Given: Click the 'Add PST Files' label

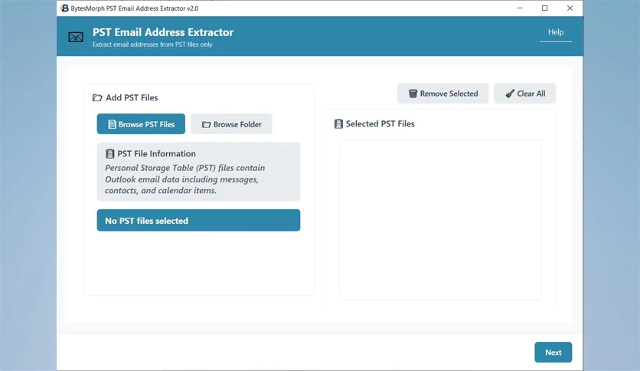Looking at the screenshot, I should (132, 97).
